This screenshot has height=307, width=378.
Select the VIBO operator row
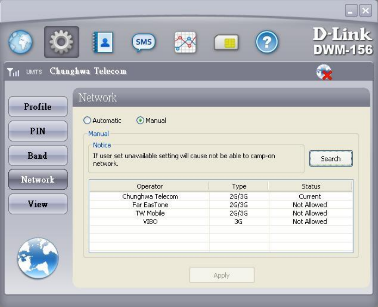pos(150,222)
